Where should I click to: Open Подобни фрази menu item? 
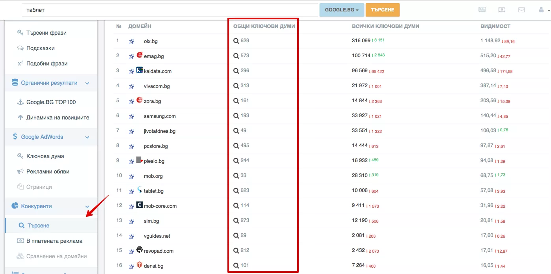click(x=47, y=63)
